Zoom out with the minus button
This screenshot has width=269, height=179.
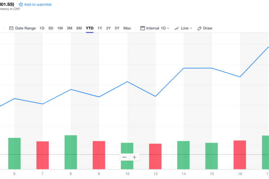click(x=124, y=157)
